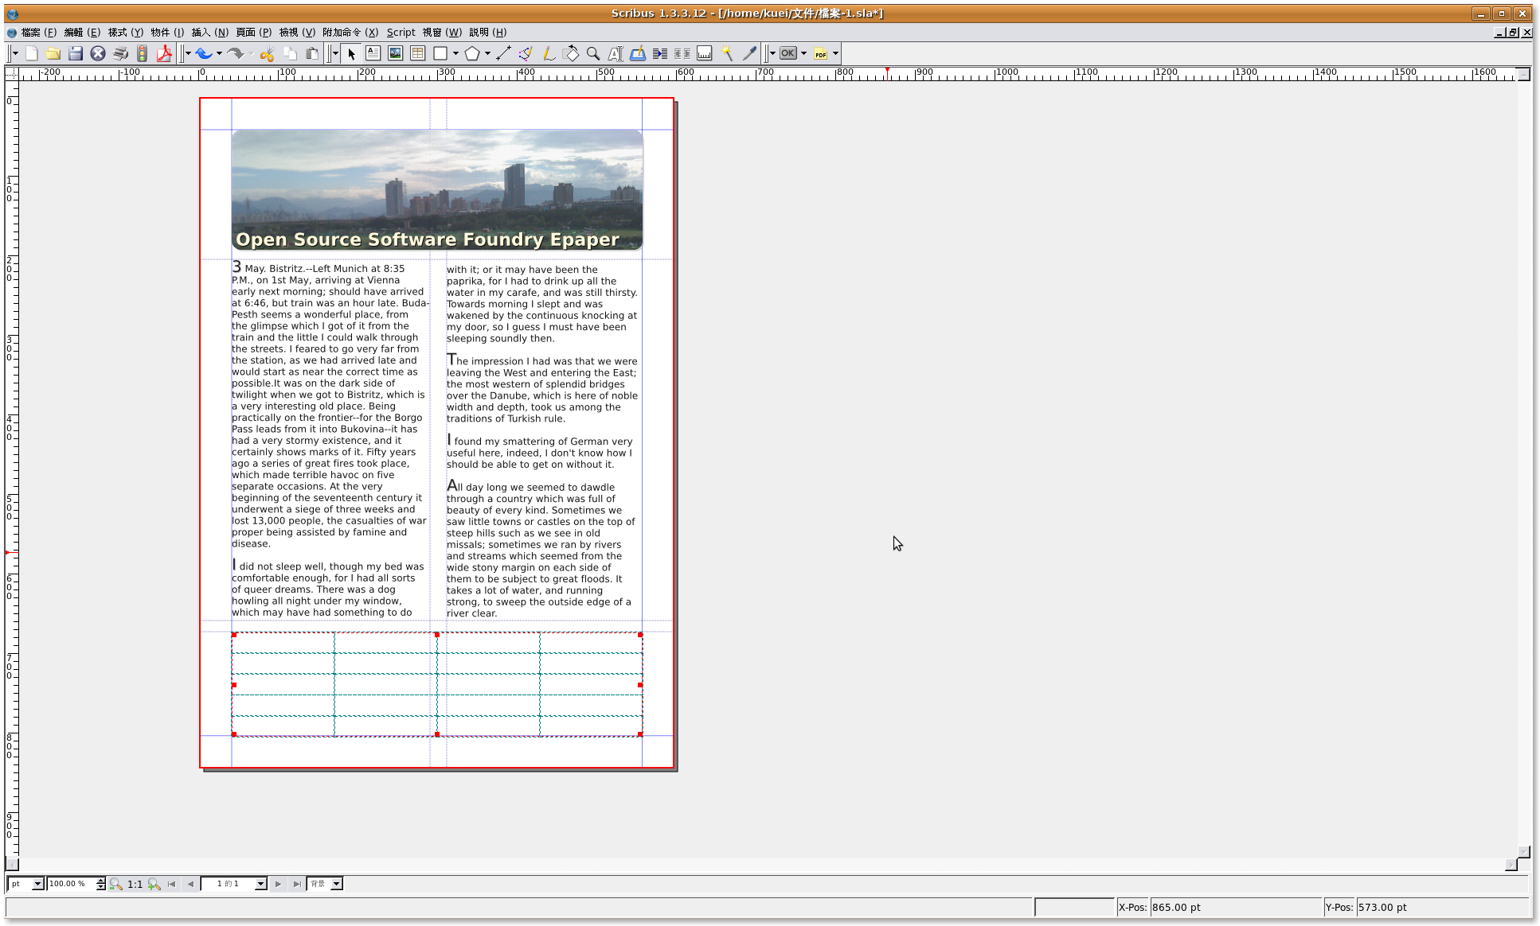Select the Rotate Item tool
1540x926 pixels.
pyautogui.click(x=570, y=53)
